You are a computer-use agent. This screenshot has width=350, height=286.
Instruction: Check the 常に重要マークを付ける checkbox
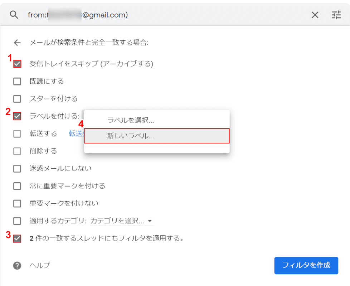(x=17, y=186)
